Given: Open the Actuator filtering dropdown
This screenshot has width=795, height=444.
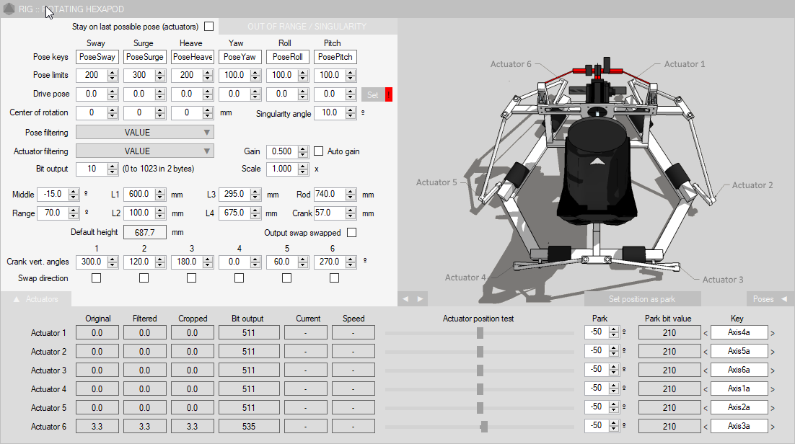Looking at the screenshot, I should tap(144, 151).
